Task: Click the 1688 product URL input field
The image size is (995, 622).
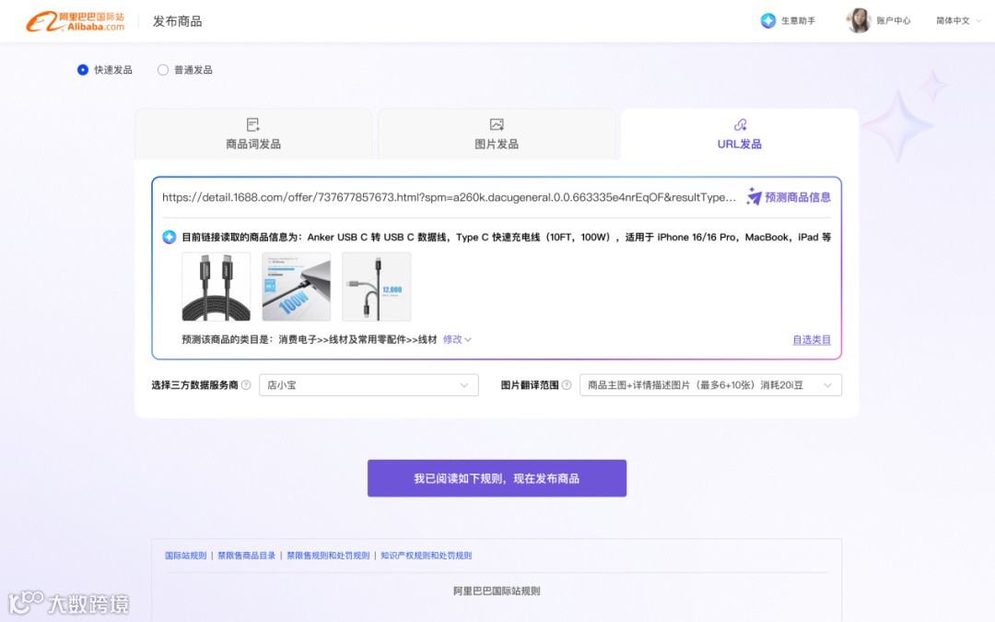Action: 450,197
